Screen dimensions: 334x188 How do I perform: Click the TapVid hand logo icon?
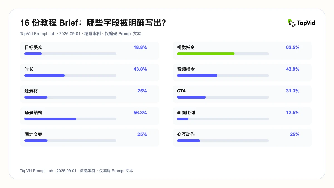coord(291,23)
